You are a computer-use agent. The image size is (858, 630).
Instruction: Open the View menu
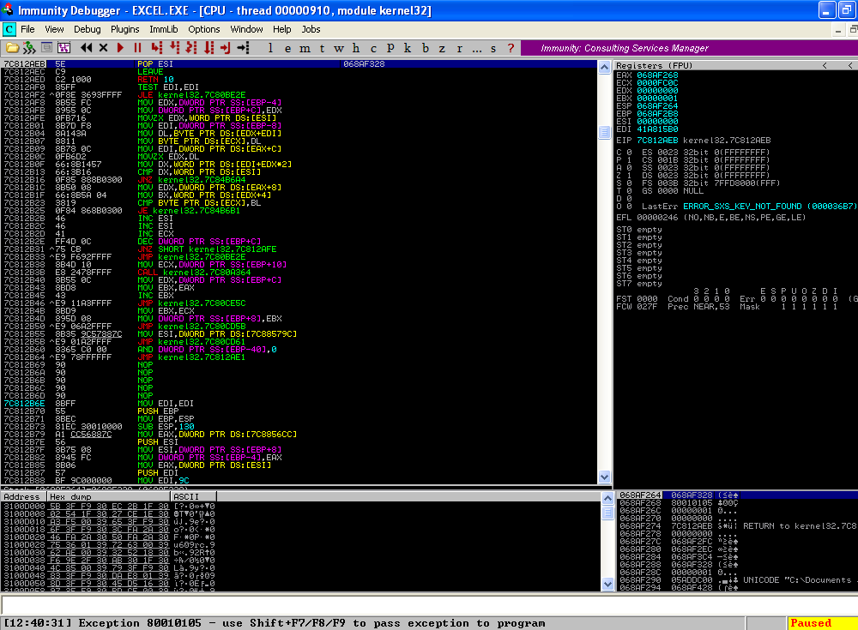point(54,29)
